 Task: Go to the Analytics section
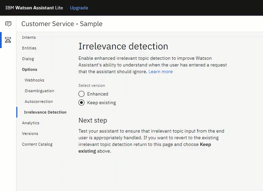click(x=31, y=123)
